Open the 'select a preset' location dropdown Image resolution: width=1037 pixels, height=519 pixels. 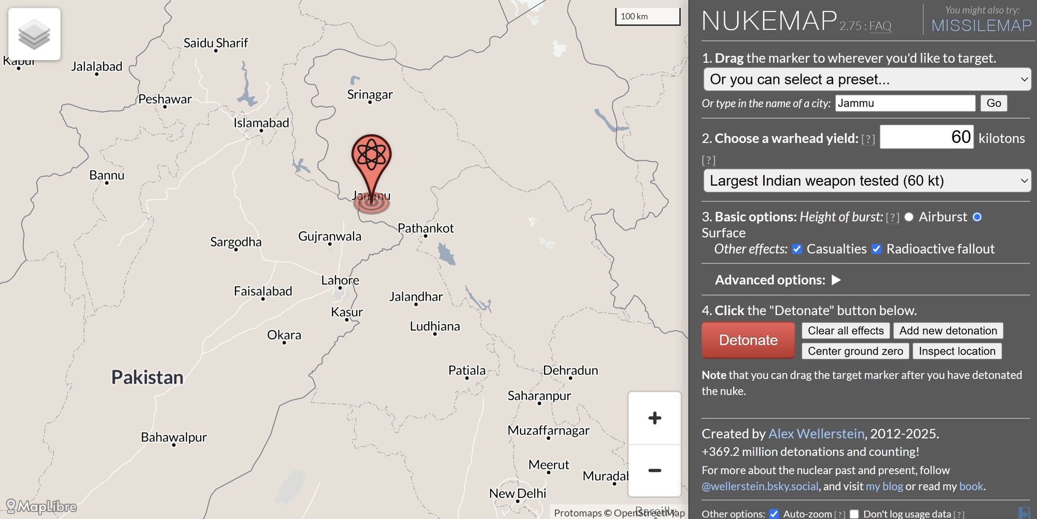(867, 79)
